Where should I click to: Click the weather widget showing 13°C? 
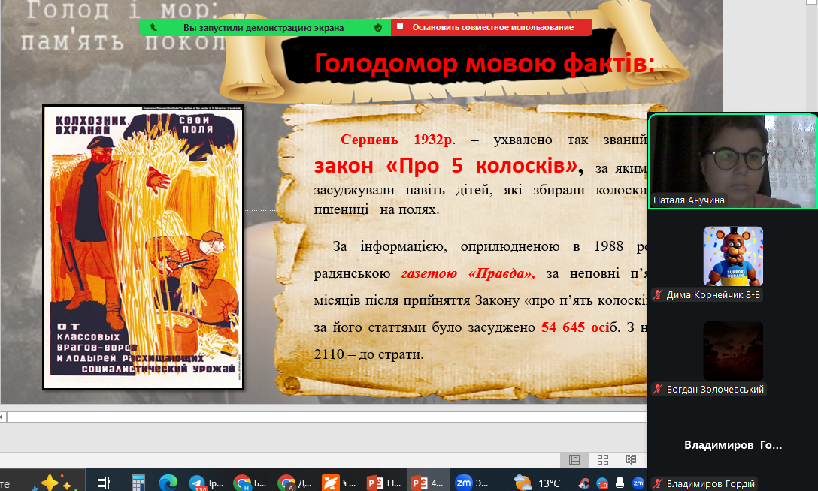pyautogui.click(x=537, y=482)
